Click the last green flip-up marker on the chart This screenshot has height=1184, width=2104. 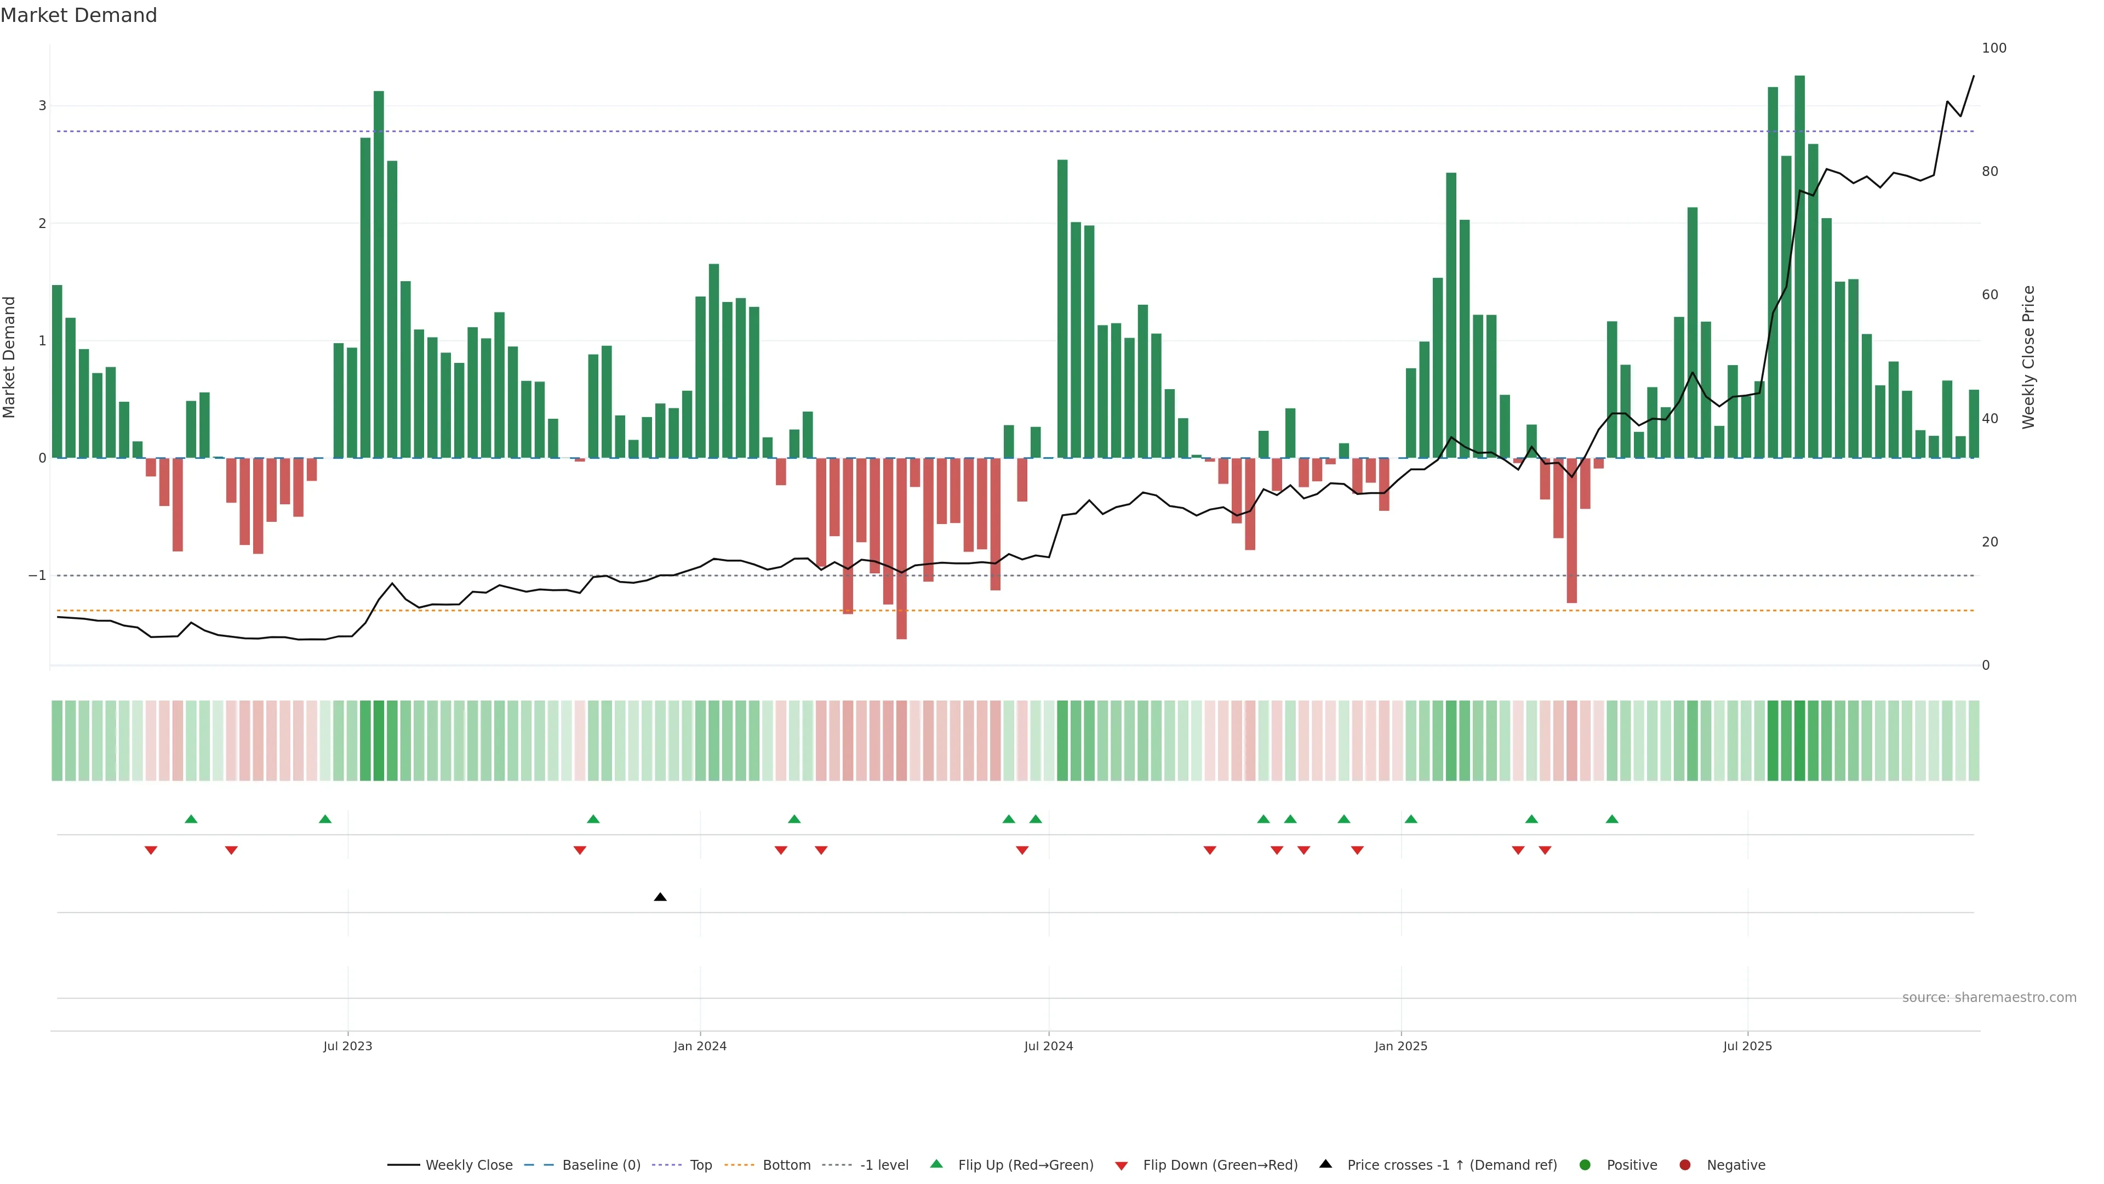pyautogui.click(x=1611, y=819)
